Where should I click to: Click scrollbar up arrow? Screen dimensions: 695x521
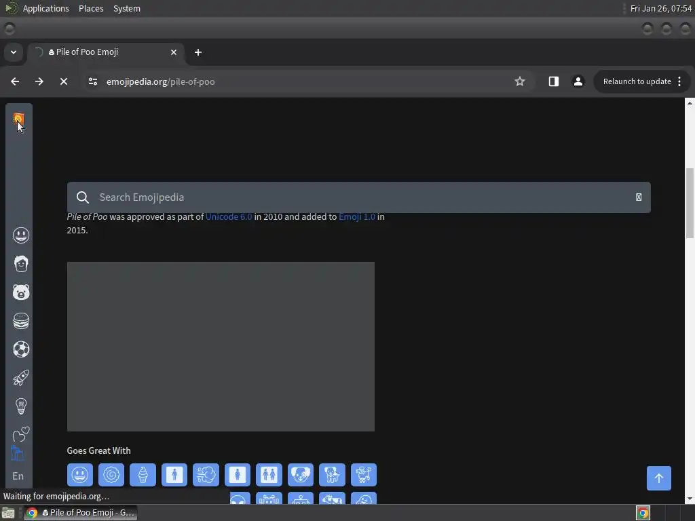(x=690, y=103)
